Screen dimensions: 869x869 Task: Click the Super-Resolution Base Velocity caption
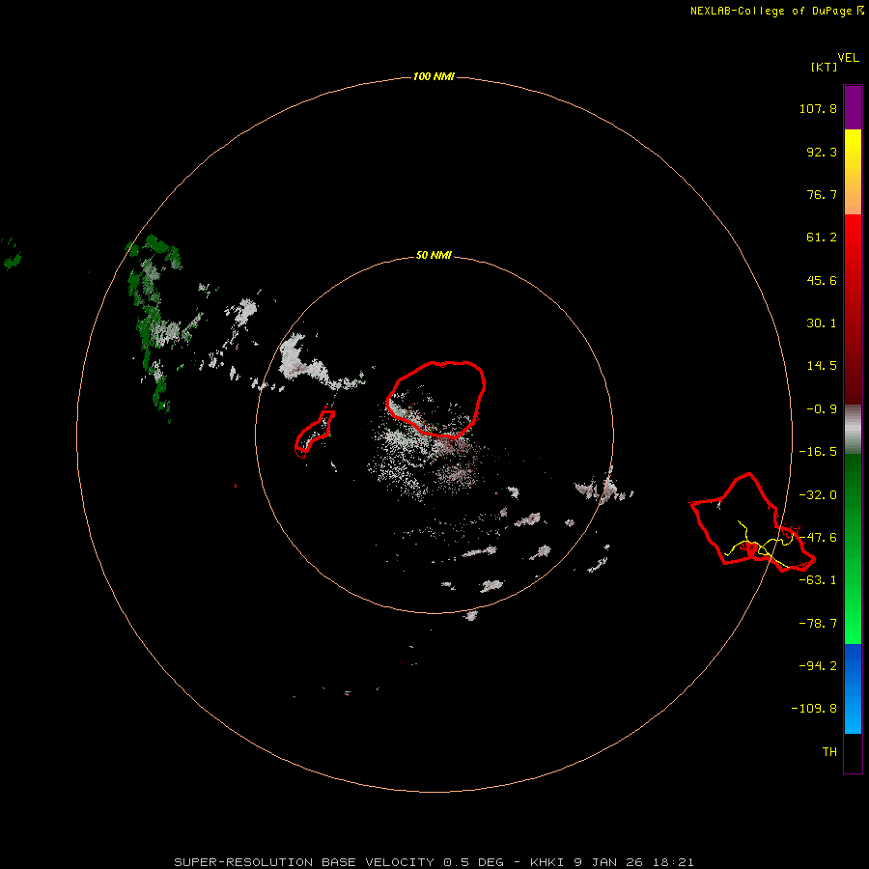[434, 862]
